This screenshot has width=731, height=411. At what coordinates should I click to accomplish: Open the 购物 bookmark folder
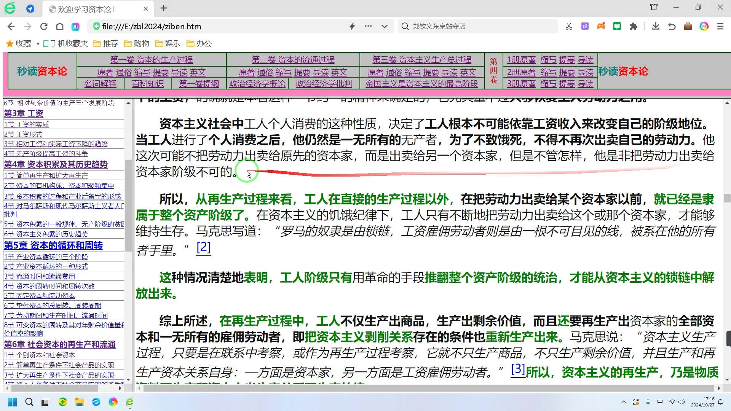(137, 43)
